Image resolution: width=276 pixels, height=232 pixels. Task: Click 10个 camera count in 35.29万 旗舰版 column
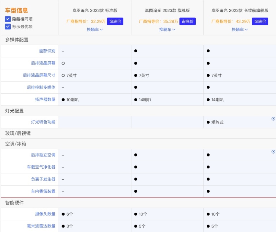click(x=143, y=214)
